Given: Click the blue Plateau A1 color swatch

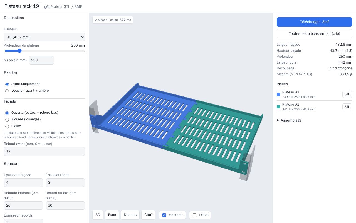Looking at the screenshot, I should pyautogui.click(x=278, y=94).
